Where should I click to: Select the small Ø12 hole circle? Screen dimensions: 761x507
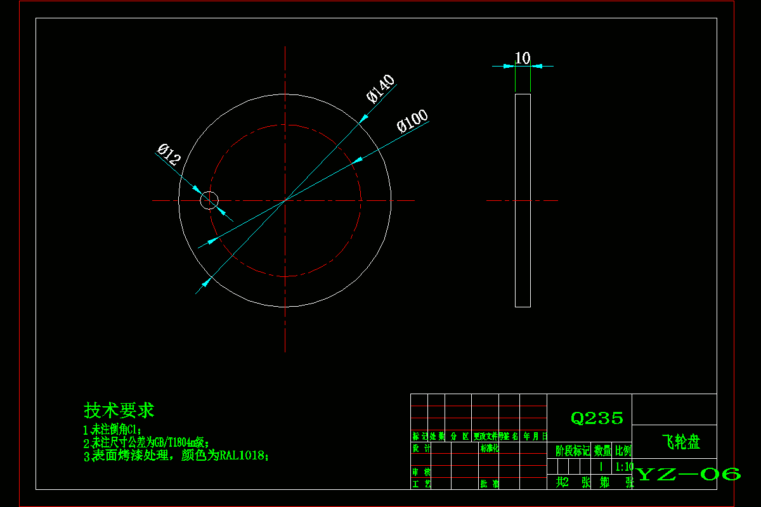[209, 200]
